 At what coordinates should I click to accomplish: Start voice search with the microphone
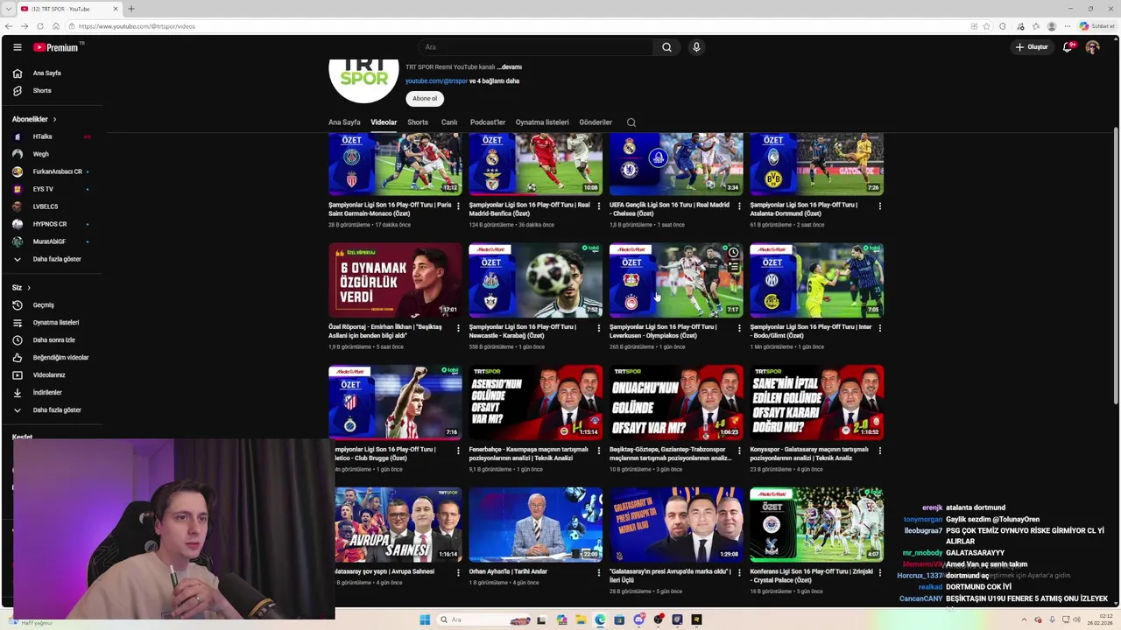pyautogui.click(x=696, y=47)
